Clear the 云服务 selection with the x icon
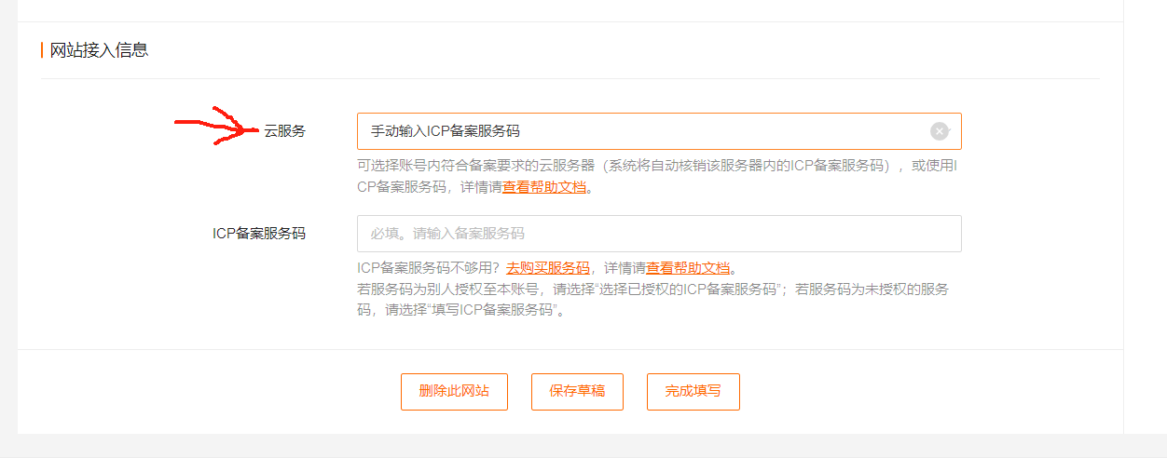 point(940,131)
